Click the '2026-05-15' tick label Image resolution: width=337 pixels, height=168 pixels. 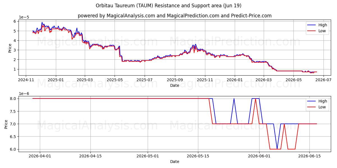198,157
